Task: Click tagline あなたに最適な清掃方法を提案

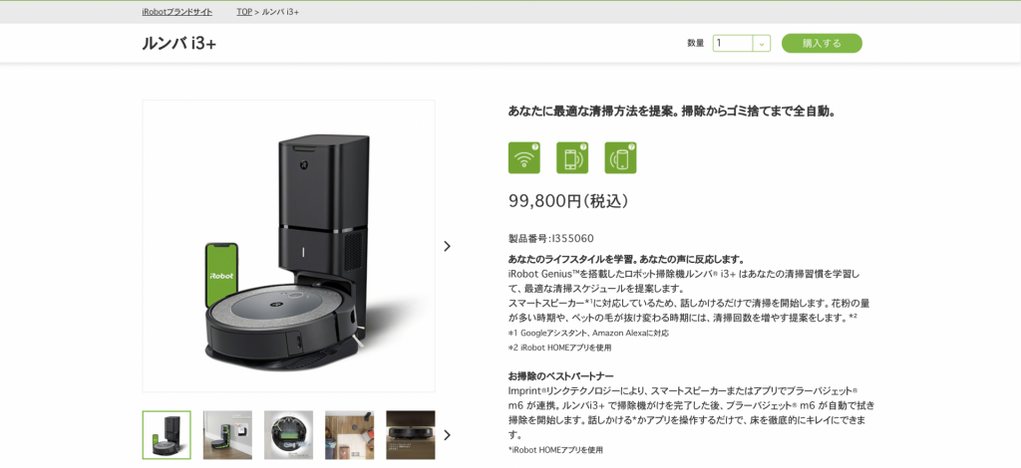Action: click(592, 112)
